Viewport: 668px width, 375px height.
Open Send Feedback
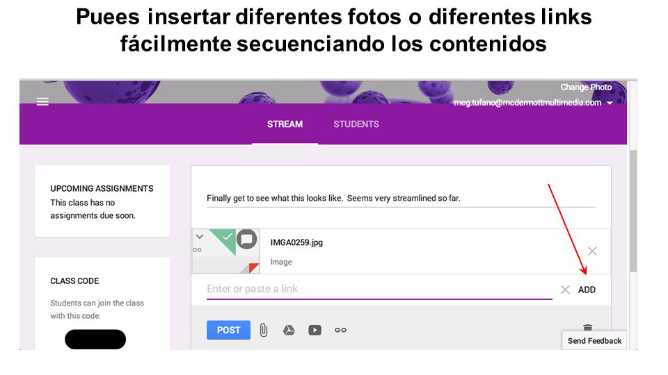pyautogui.click(x=594, y=340)
